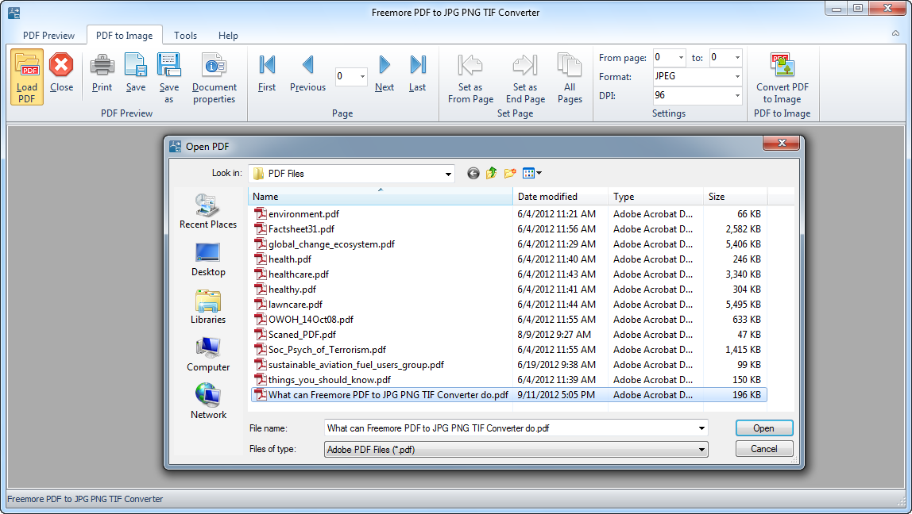Open the page number dropdown in Page group

point(362,77)
